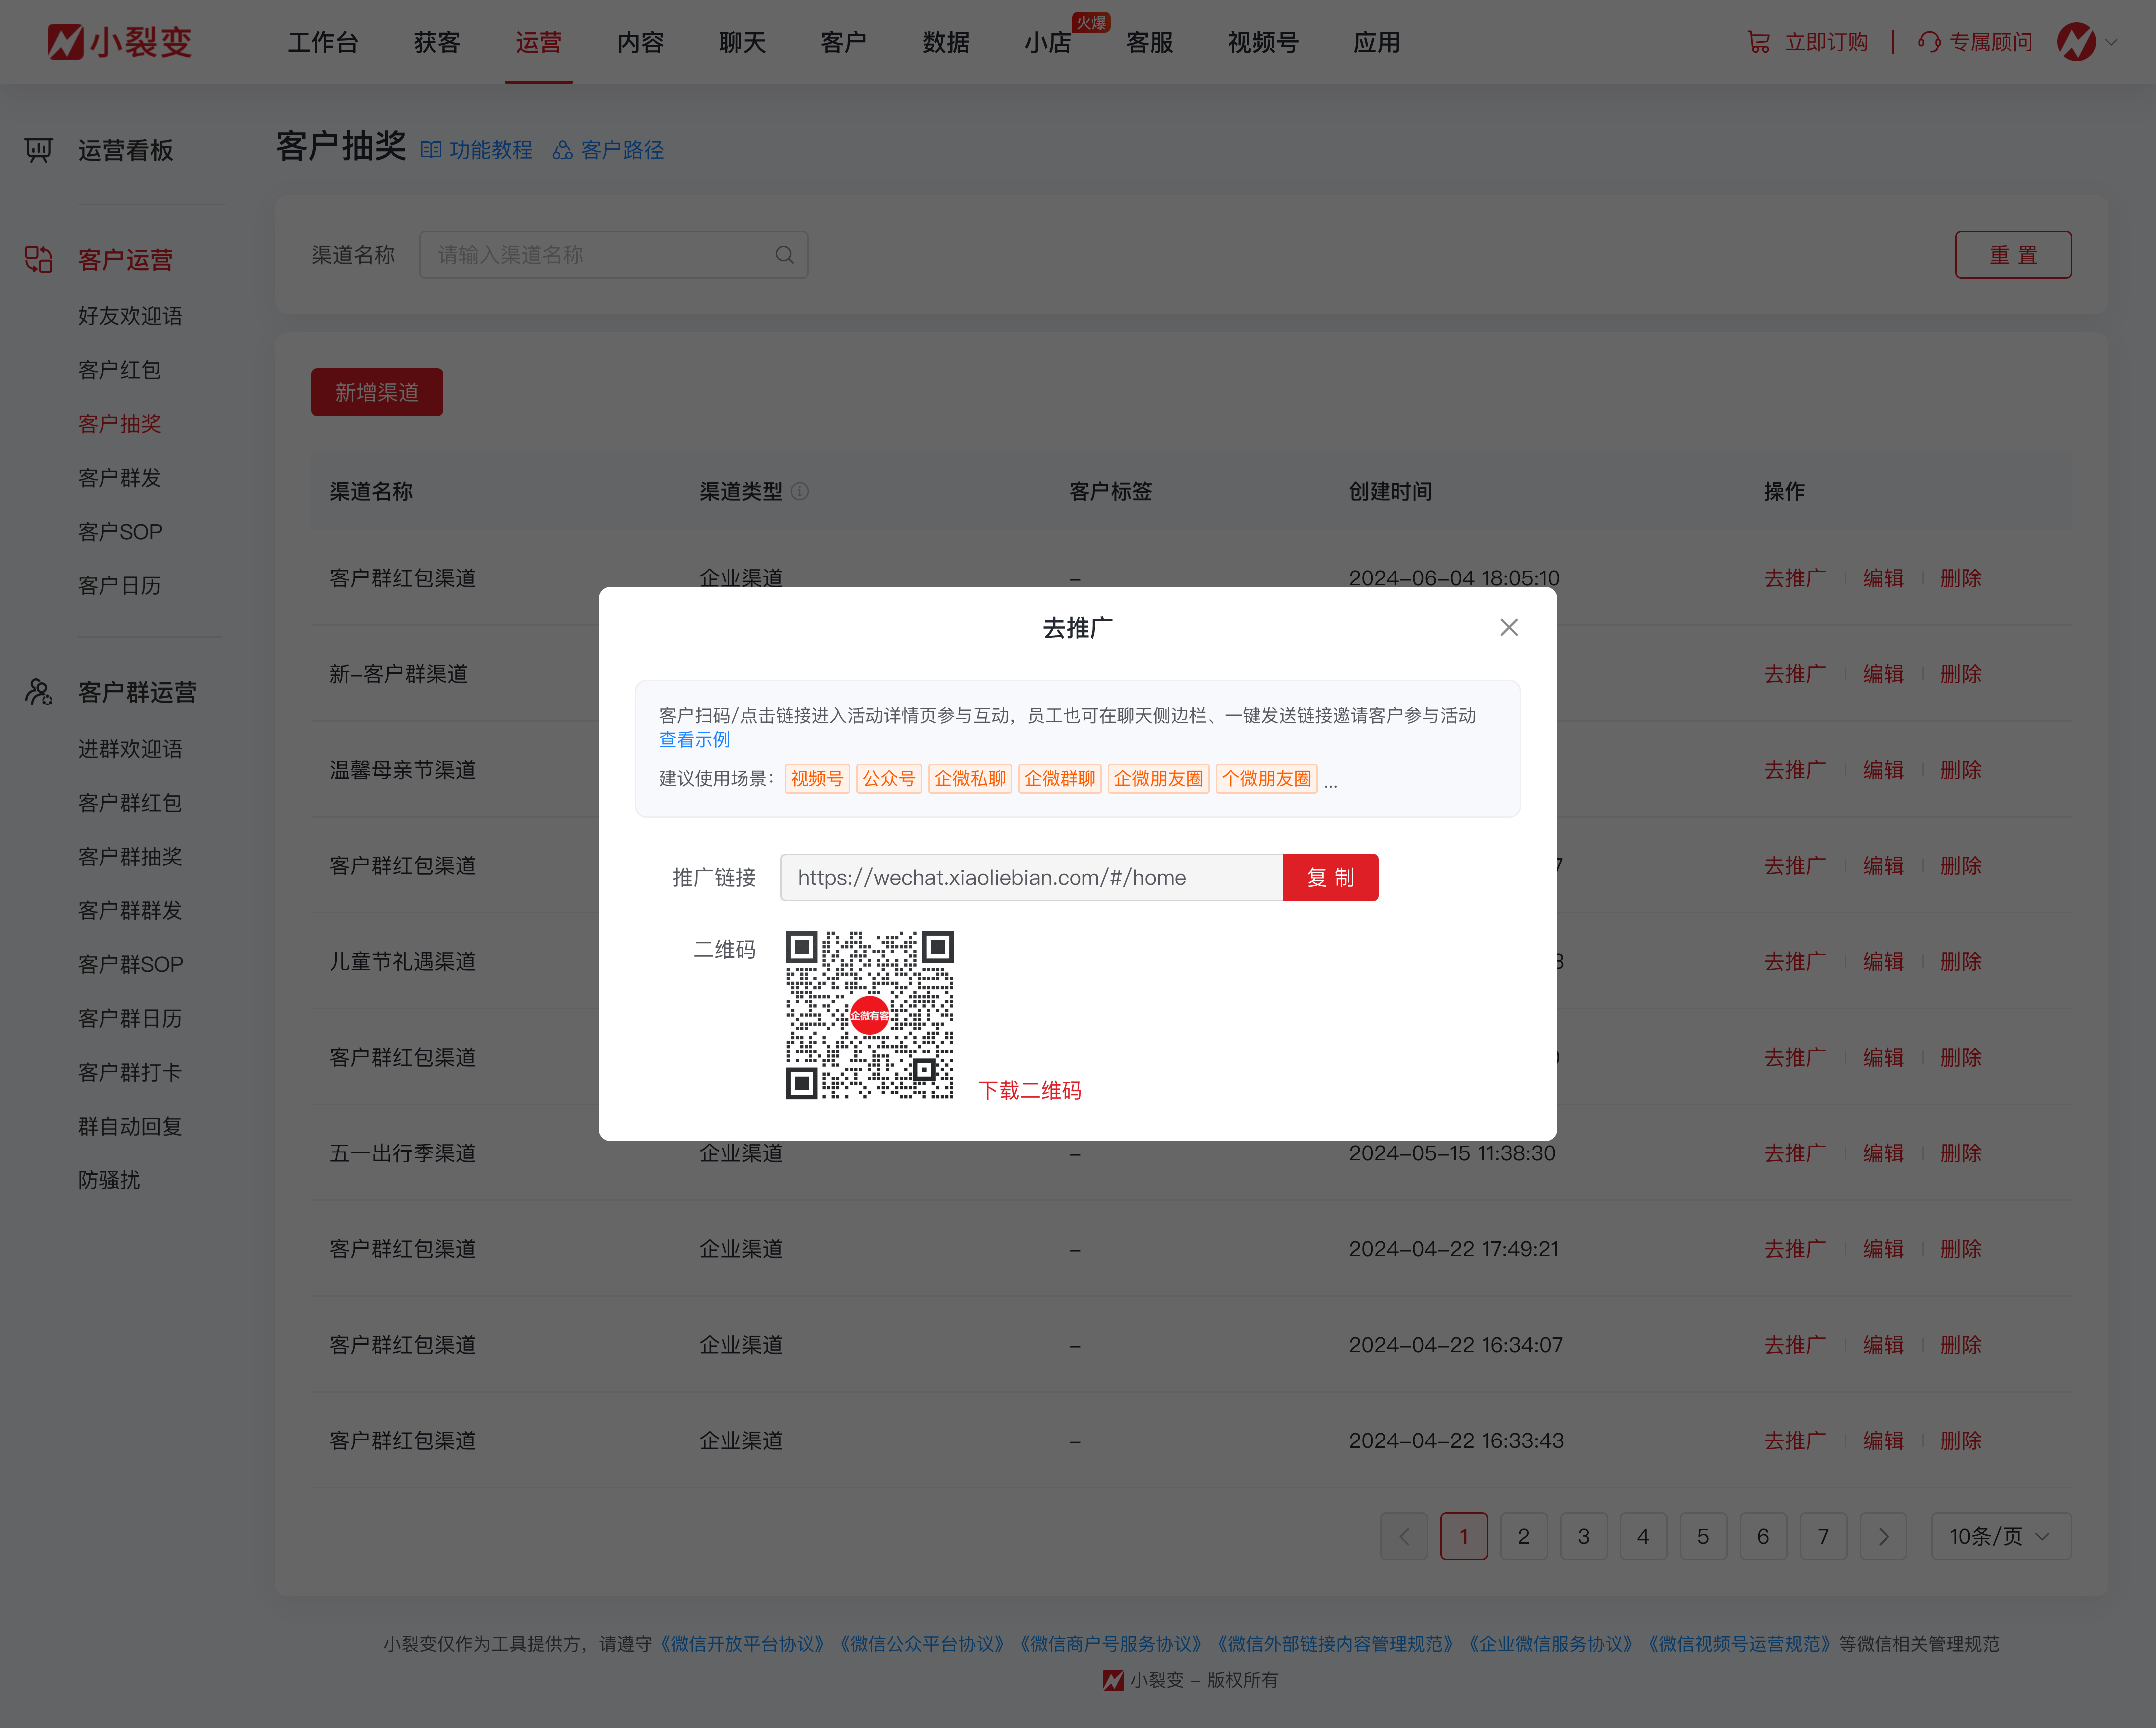The image size is (2156, 1728).
Task: Open the 聊天 top menu
Action: click(x=742, y=42)
